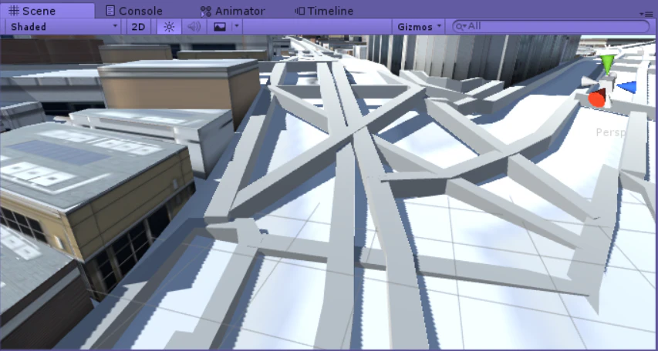Screen dimensions: 658x351
Task: Click the Timeline tab icon
Action: (x=299, y=11)
